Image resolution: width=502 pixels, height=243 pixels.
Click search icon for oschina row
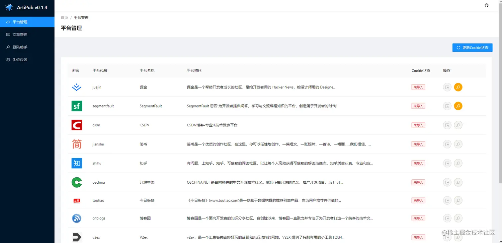(x=458, y=182)
